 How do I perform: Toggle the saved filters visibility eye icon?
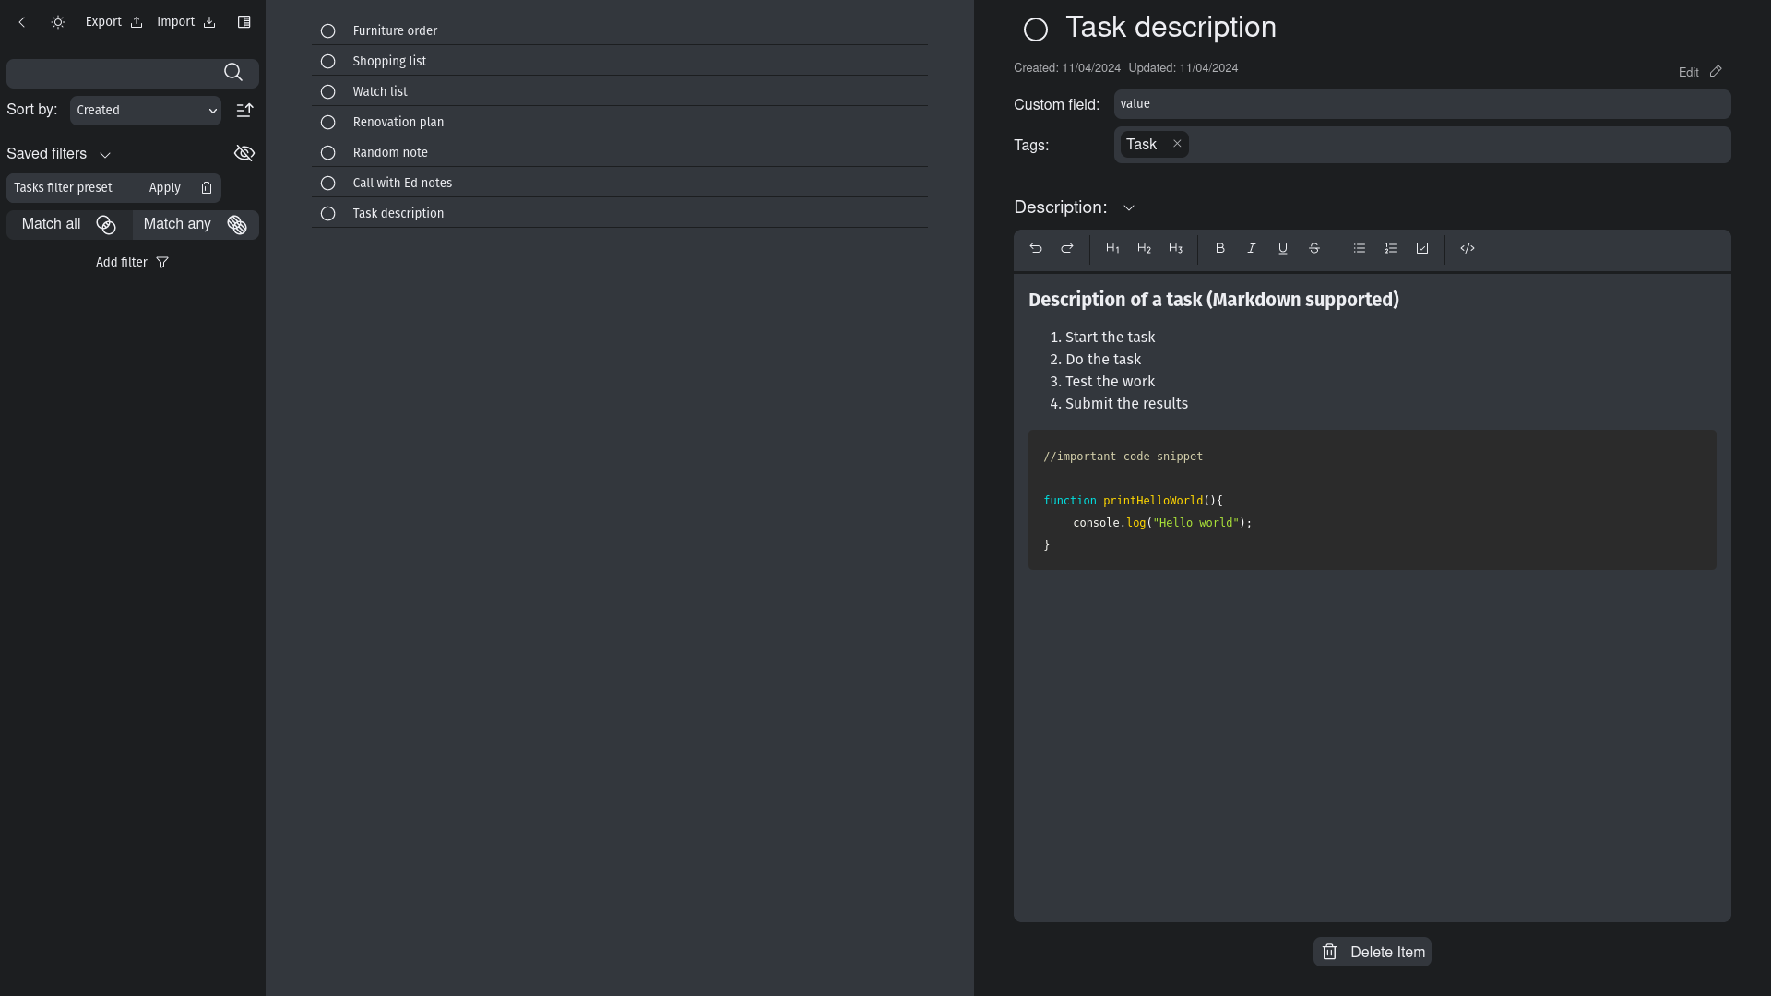(x=244, y=154)
